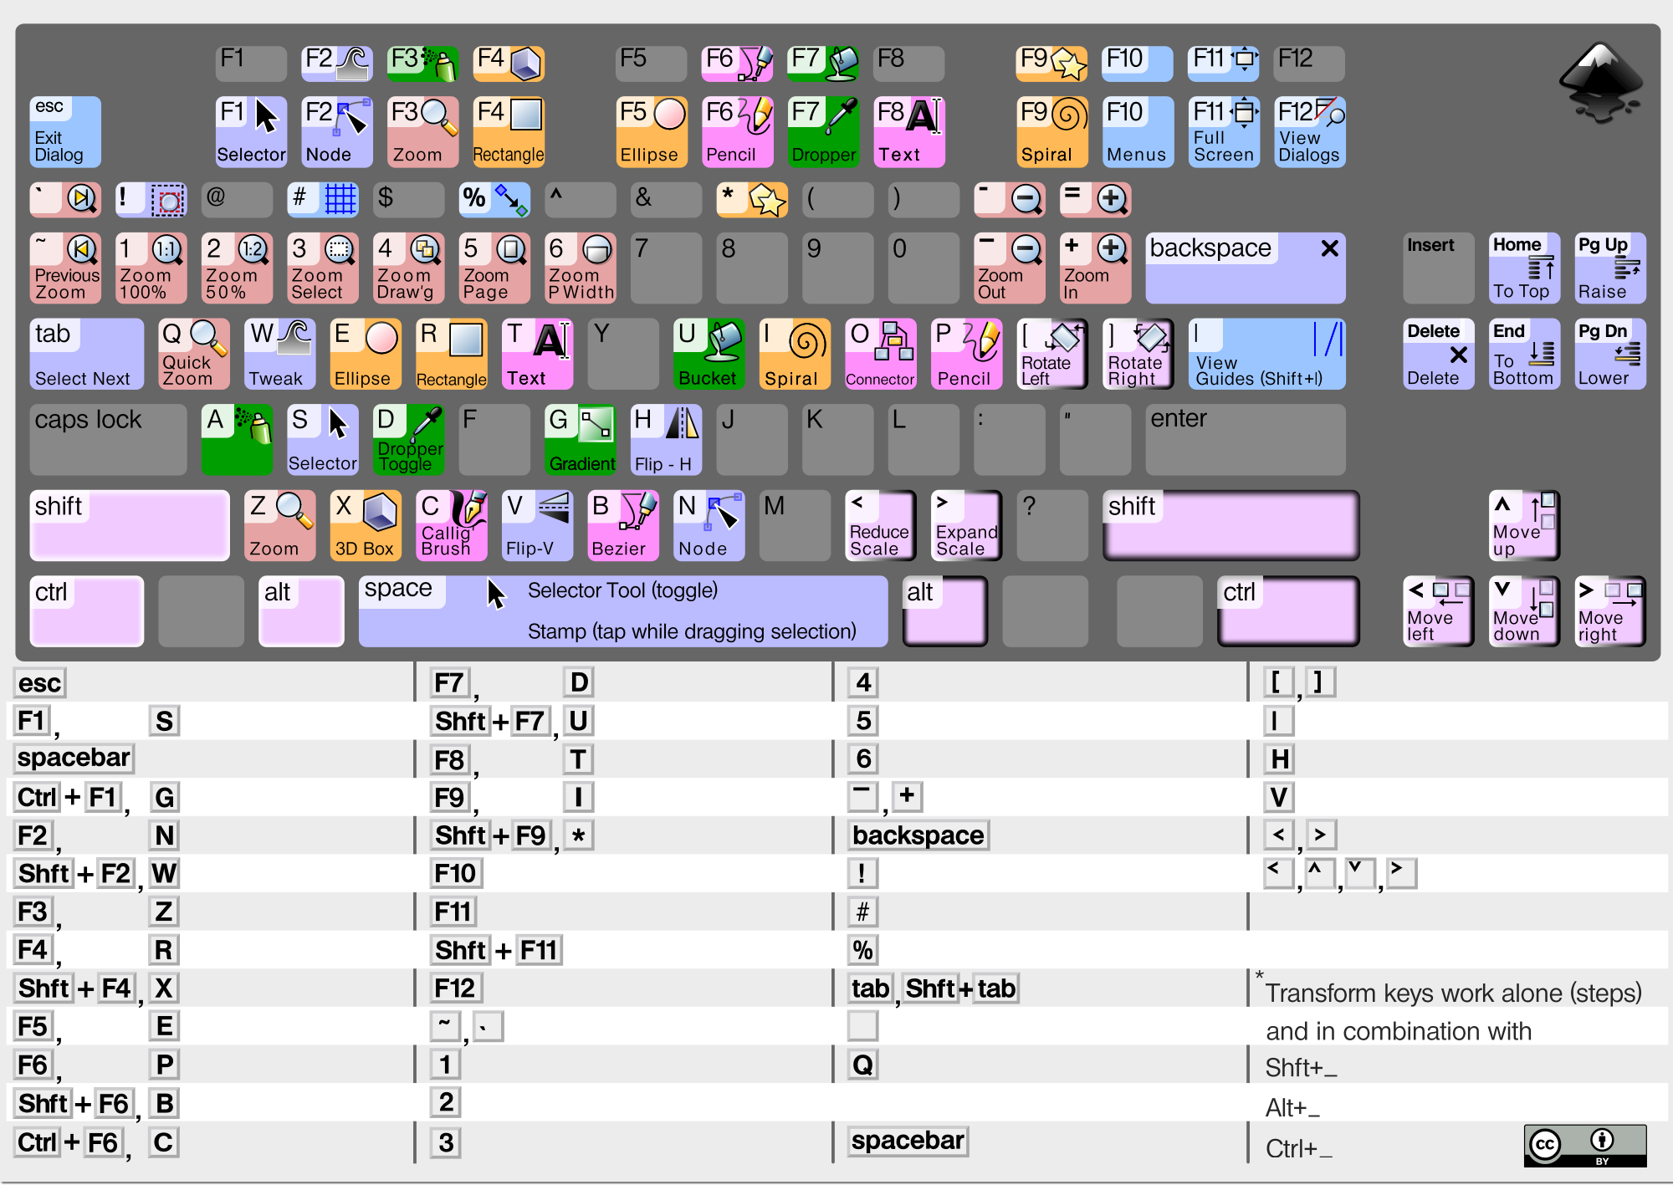Image resolution: width=1673 pixels, height=1185 pixels.
Task: Click the F7 Dropper tool key
Action: 823,131
